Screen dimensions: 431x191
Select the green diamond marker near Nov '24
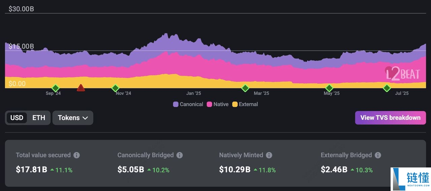coord(115,88)
